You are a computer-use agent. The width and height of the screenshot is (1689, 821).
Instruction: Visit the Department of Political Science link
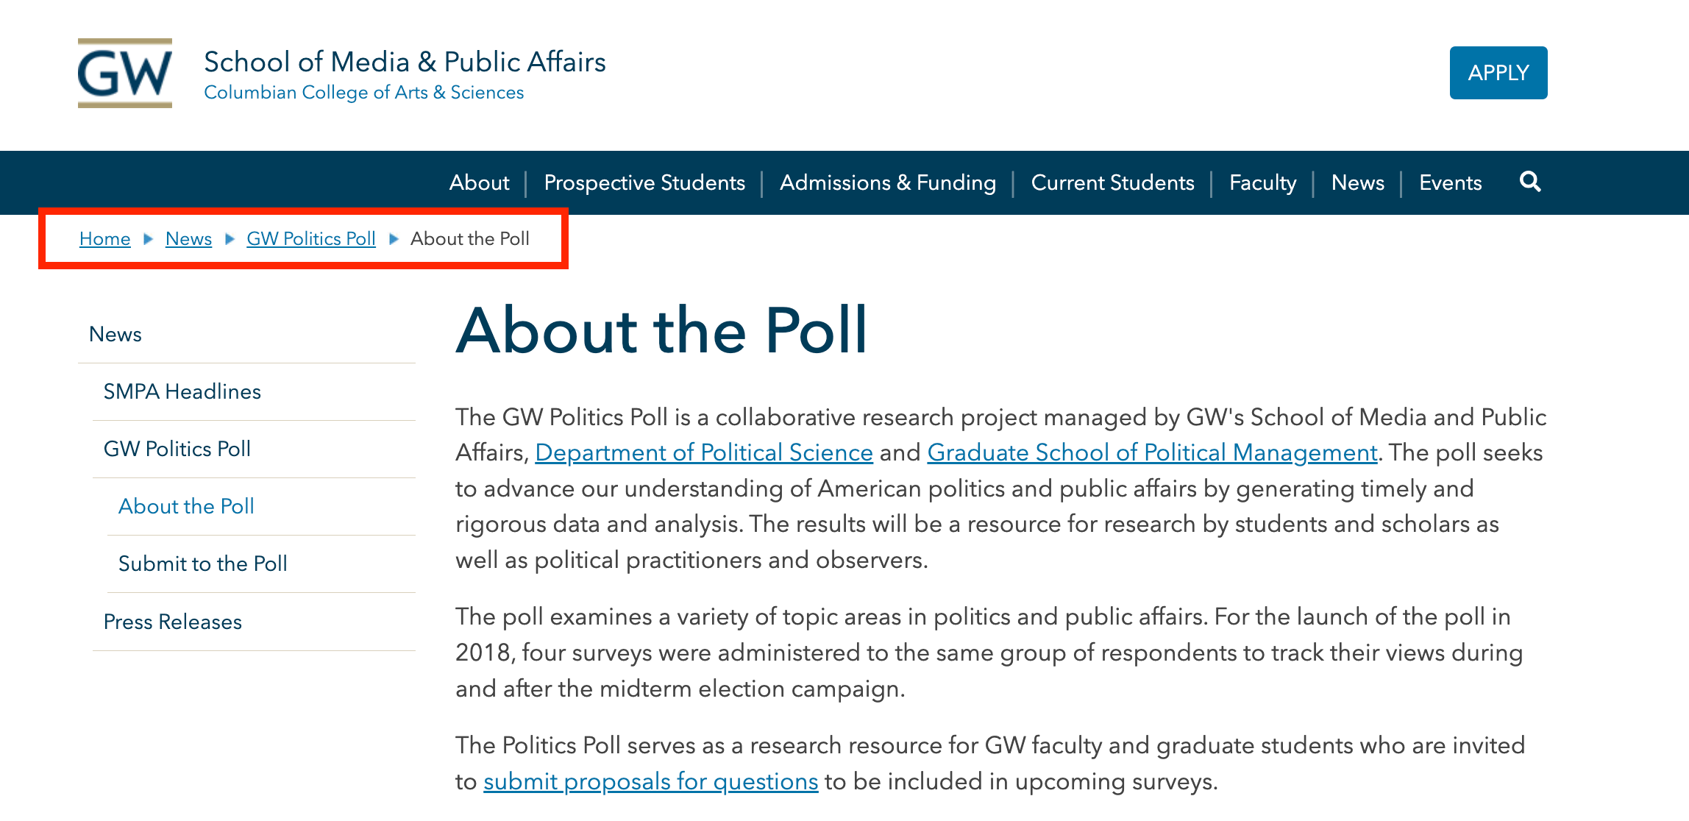(704, 452)
